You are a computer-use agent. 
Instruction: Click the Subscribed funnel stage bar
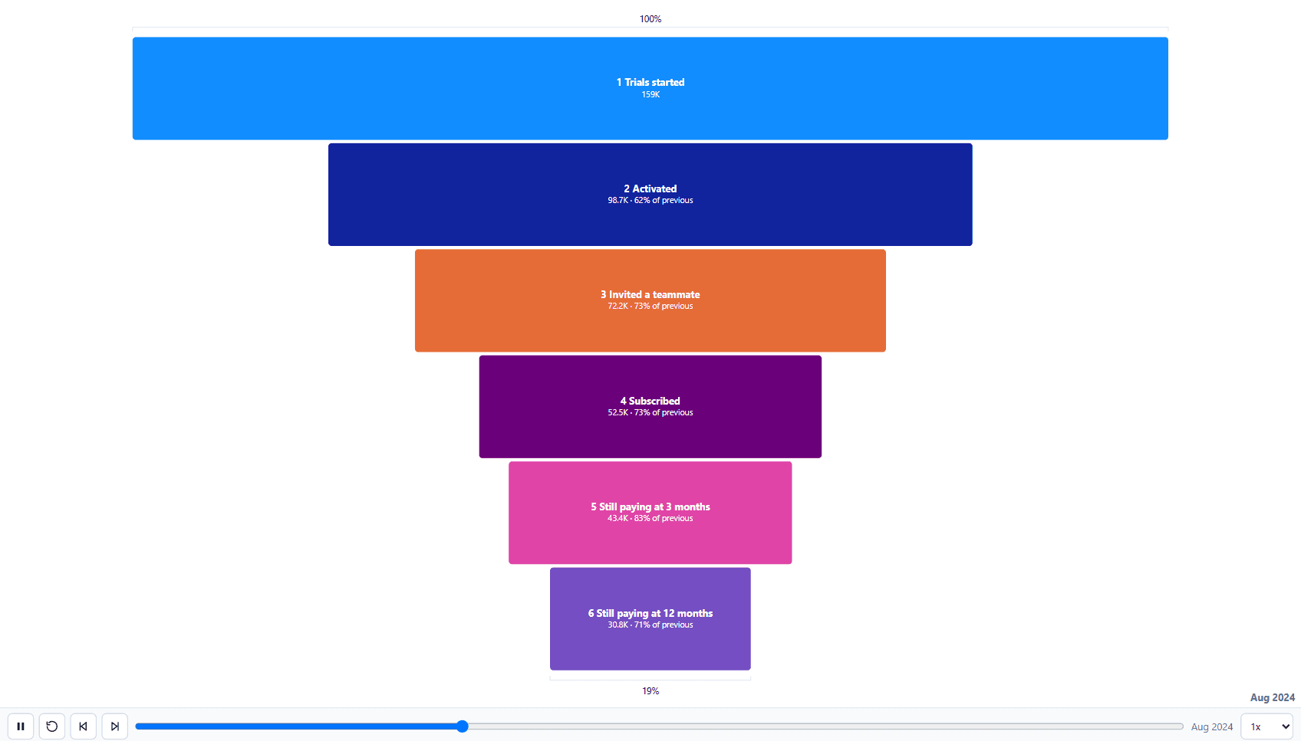[650, 407]
